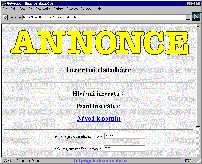Select the Psaní inzerátu radio button
202x164 pixels.
point(118,106)
